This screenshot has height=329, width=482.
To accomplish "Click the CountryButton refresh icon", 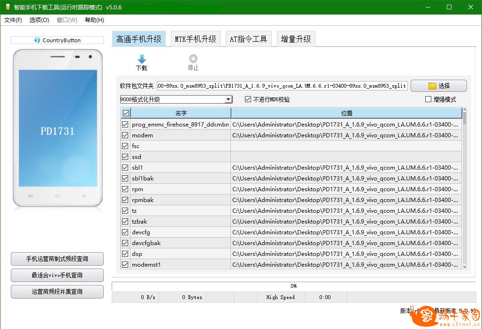I will click(x=37, y=40).
